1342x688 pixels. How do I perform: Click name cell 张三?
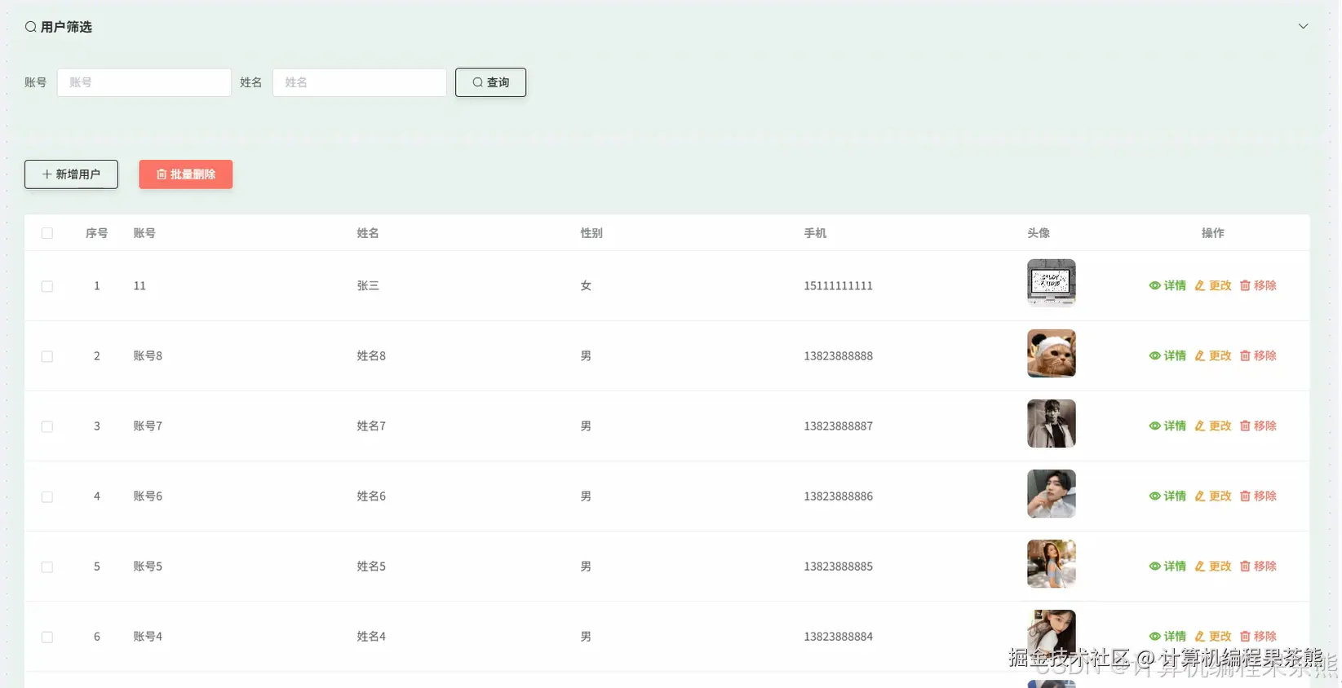(368, 286)
